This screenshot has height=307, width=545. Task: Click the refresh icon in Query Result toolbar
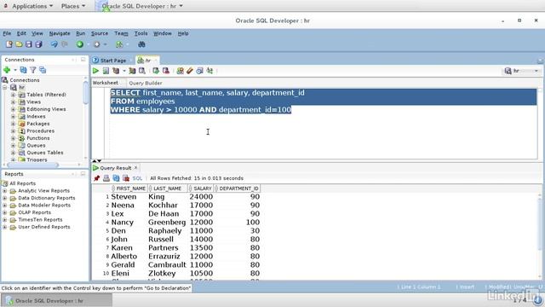pos(116,178)
